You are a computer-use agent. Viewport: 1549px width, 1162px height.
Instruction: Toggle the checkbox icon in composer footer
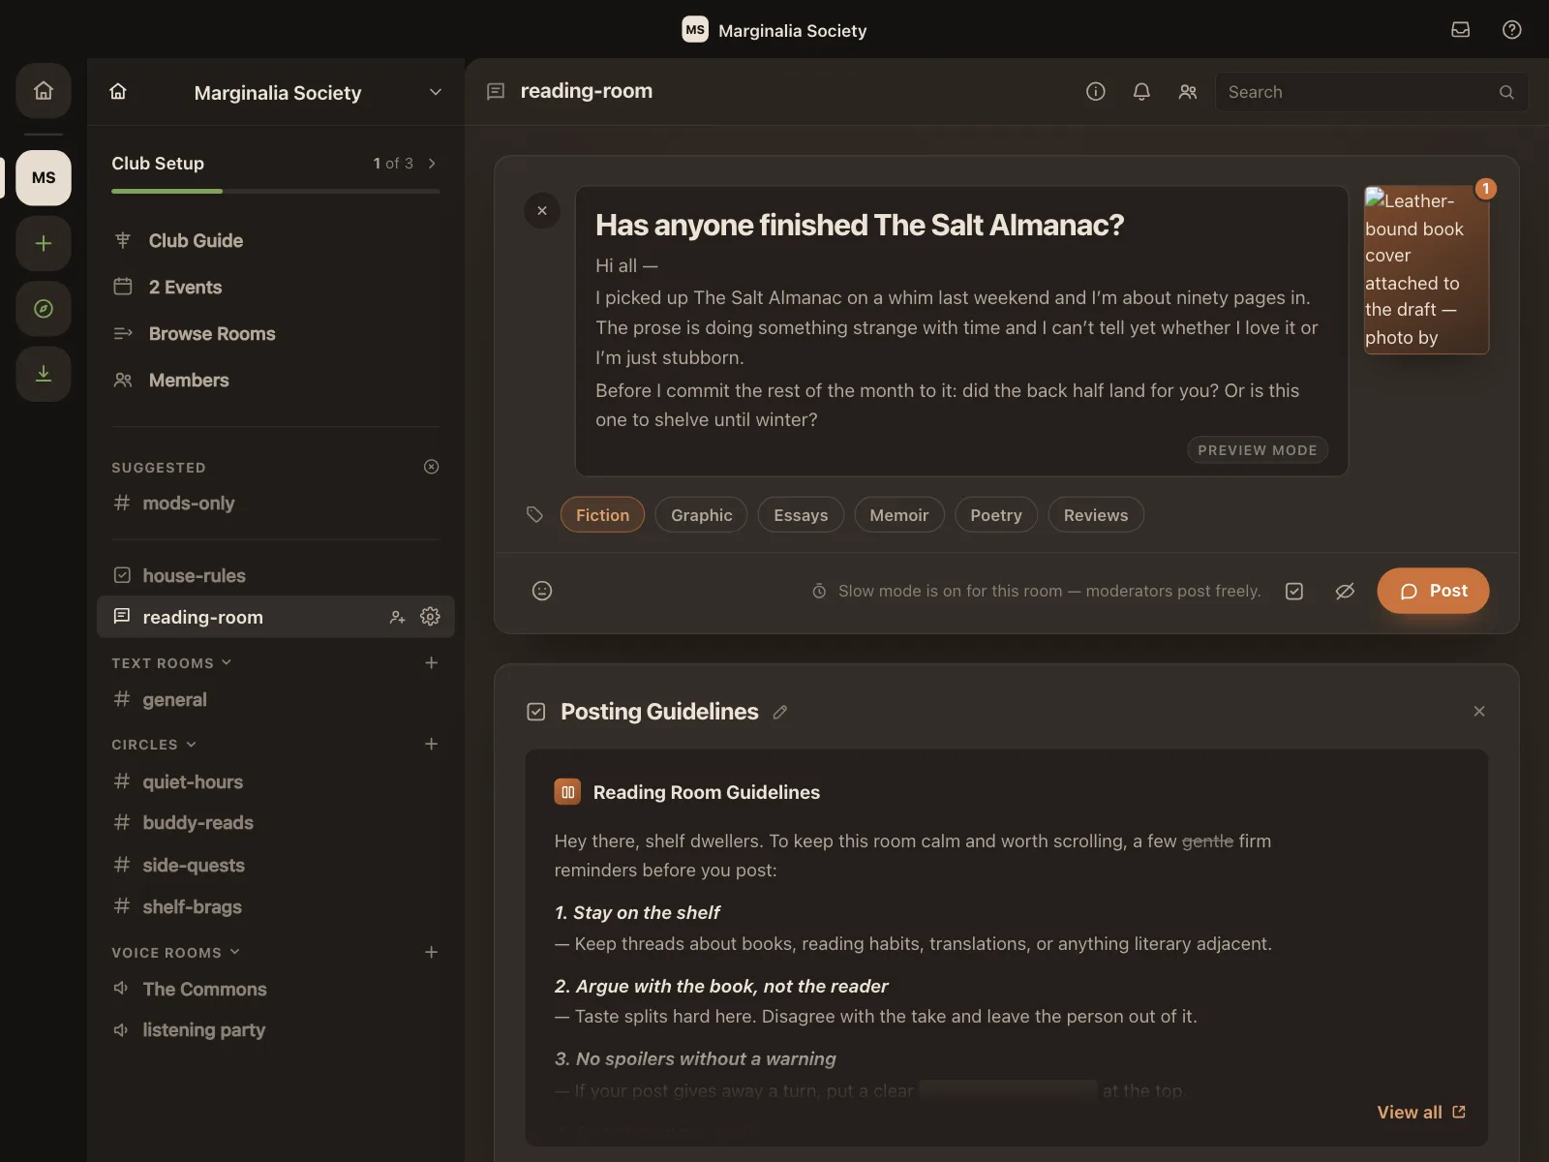coord(1294,591)
